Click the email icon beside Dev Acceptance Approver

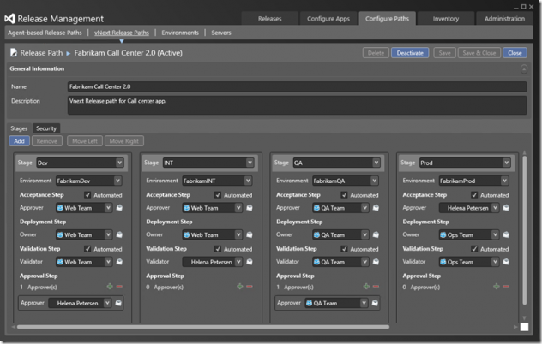[x=118, y=208]
